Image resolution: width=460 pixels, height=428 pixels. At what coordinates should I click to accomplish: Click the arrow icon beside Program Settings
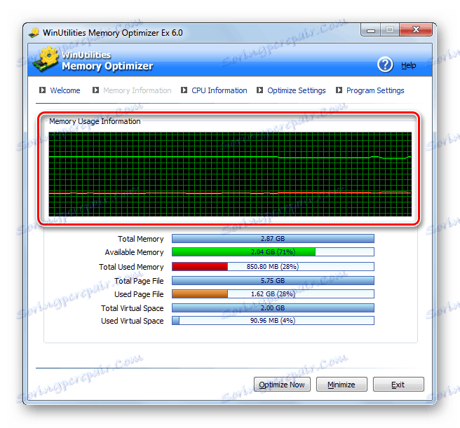click(339, 90)
